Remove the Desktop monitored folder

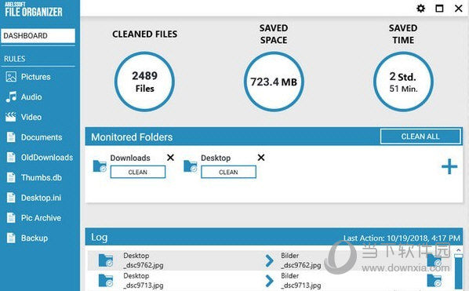[261, 158]
